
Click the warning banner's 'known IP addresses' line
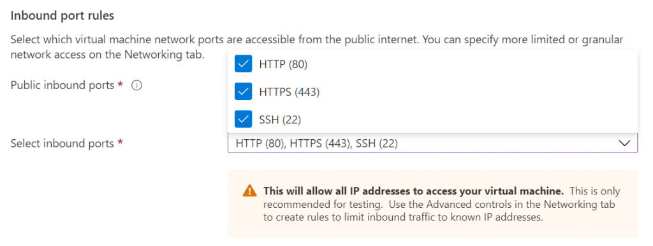403,218
